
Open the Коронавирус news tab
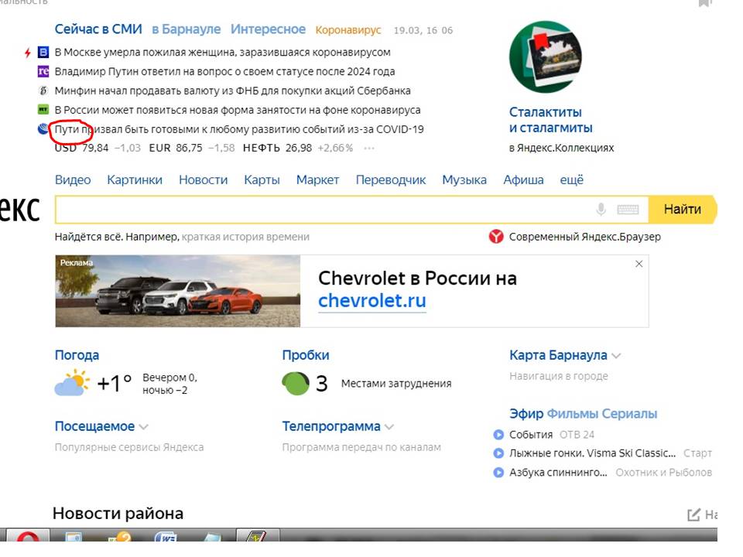coord(348,30)
